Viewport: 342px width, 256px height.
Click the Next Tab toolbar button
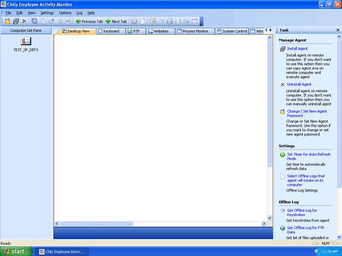(116, 21)
